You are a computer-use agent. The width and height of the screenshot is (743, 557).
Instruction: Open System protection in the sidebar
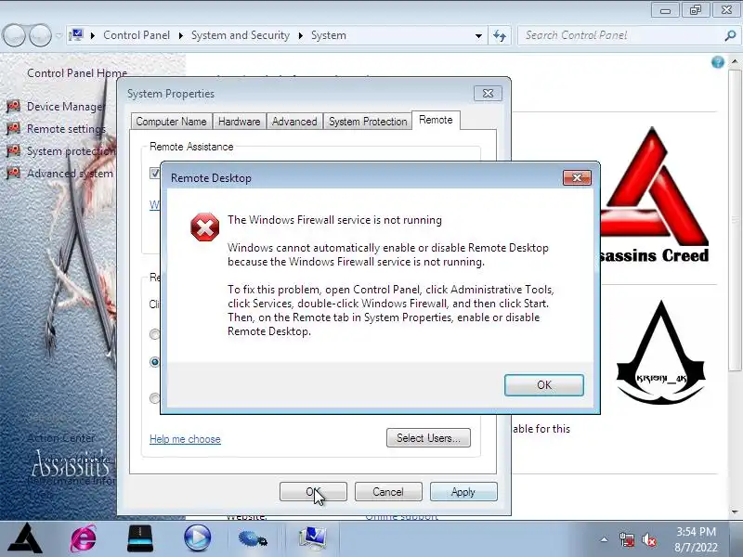point(71,151)
